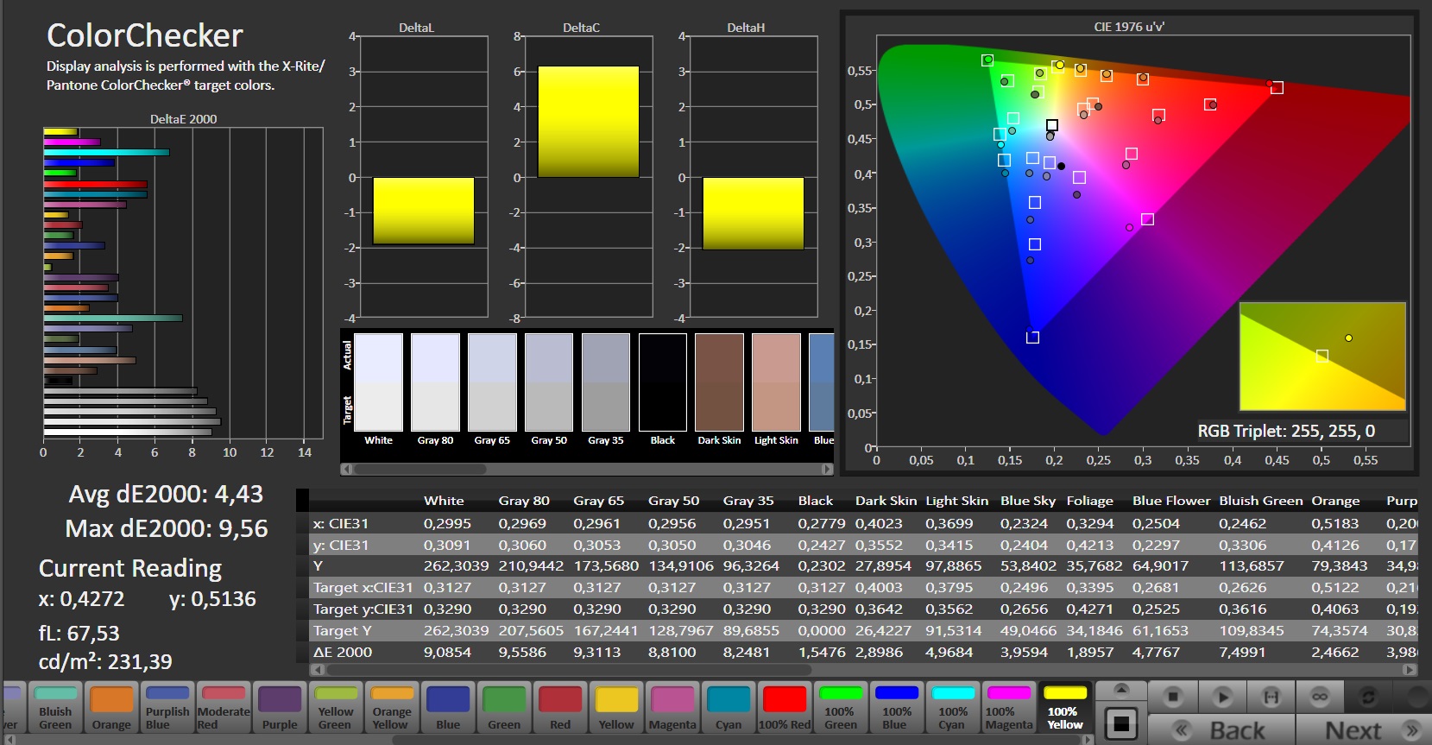Select the 100% Cyan color patch
This screenshot has height=745, width=1432.
(953, 708)
